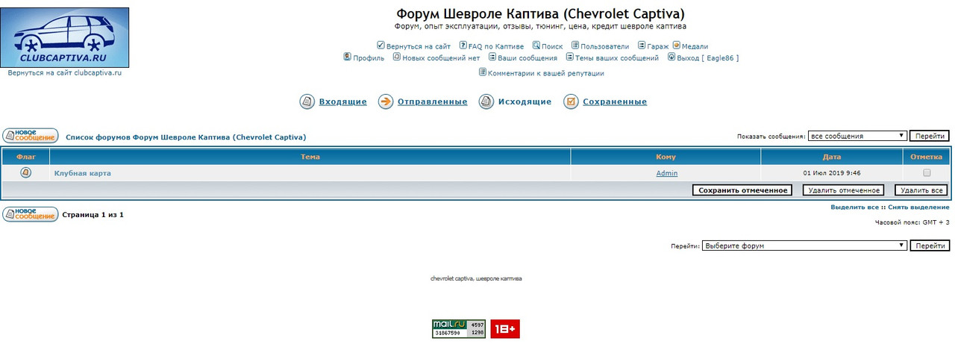The image size is (955, 344).
Task: Click the saved-box icon beside 'Сохраненные'
Action: tap(571, 101)
